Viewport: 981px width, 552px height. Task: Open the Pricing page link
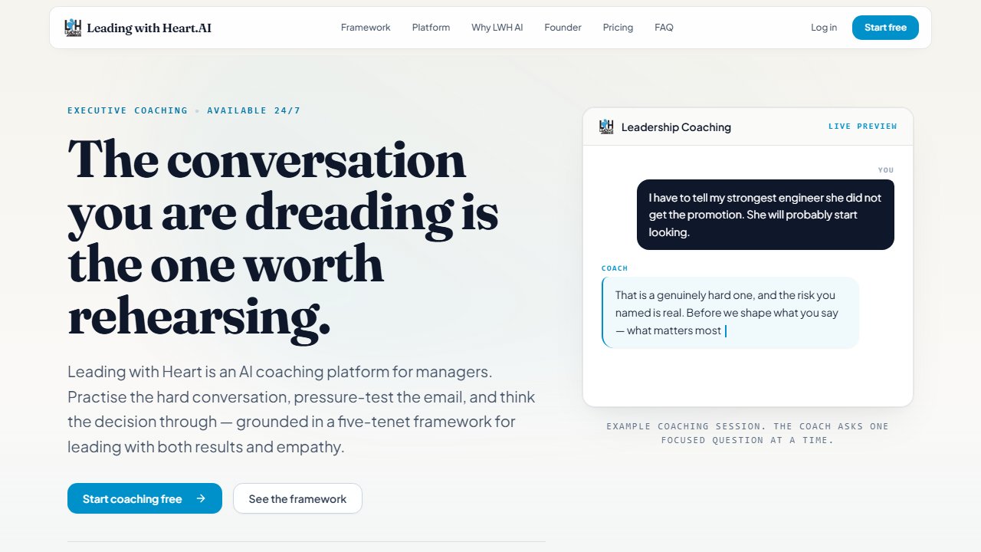(x=618, y=28)
